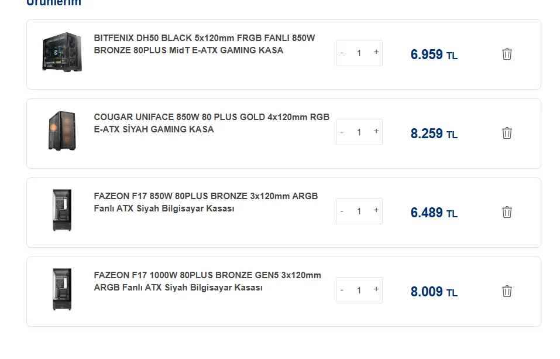
Task: Decrease quantity of BITFENIX DH50 case
Action: point(342,53)
